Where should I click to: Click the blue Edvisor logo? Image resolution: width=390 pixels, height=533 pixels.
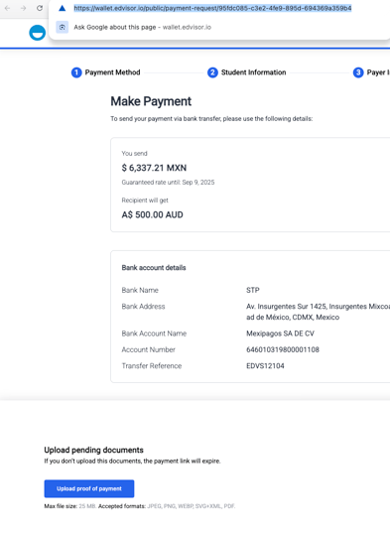[38, 33]
